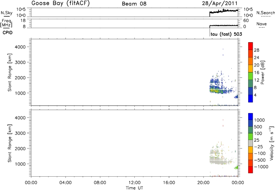The image size is (275, 190).
Task: Click the 'Power [dB]' colorbar label
Action: point(262,72)
